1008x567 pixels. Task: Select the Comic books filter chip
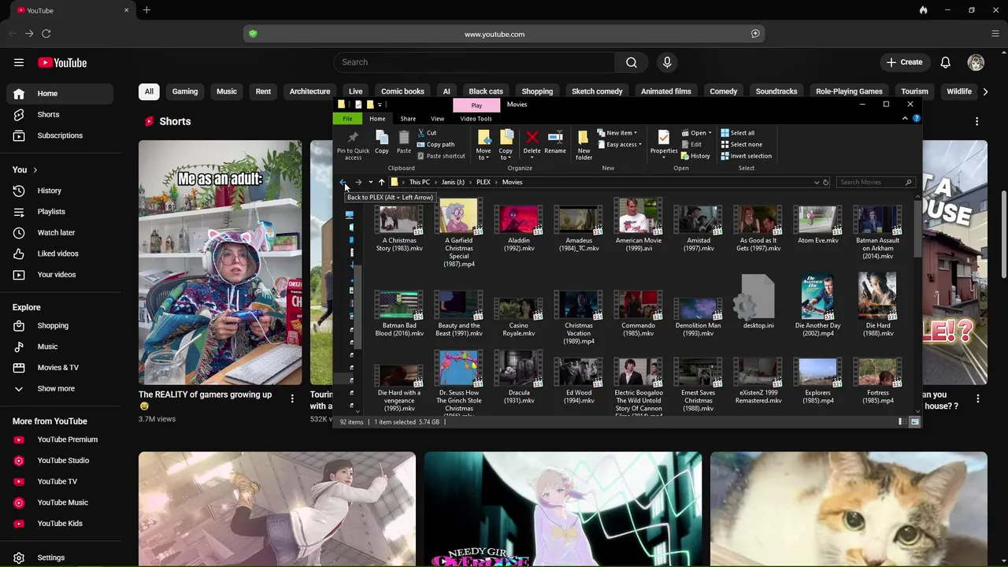click(x=402, y=91)
